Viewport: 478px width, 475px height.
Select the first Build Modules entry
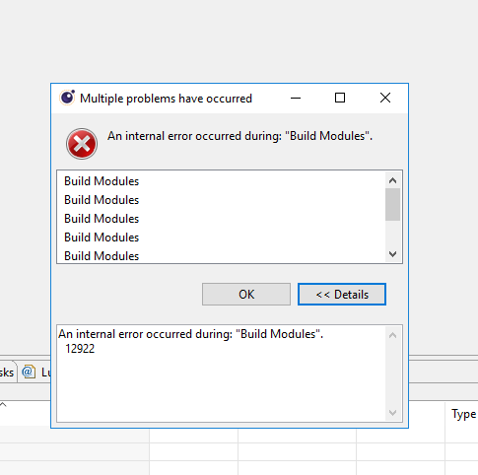click(102, 181)
